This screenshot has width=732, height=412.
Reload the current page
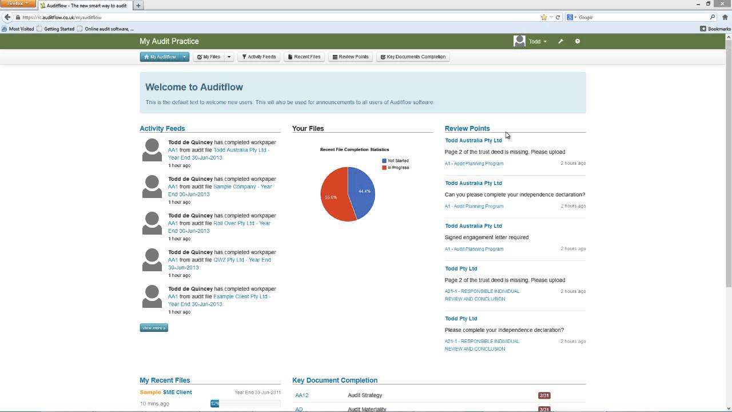coord(558,17)
